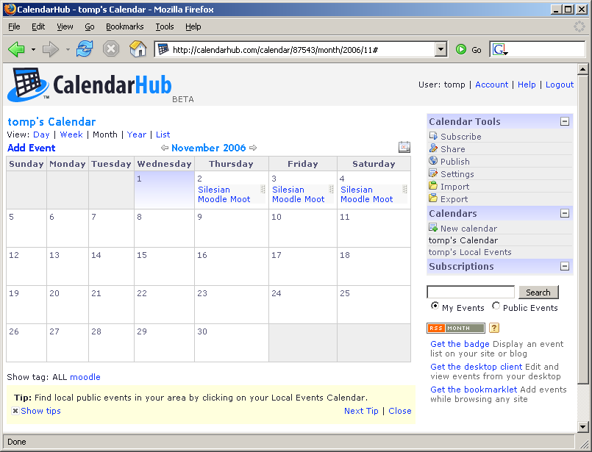Switch to Day view
Image resolution: width=592 pixels, height=452 pixels.
coord(41,134)
